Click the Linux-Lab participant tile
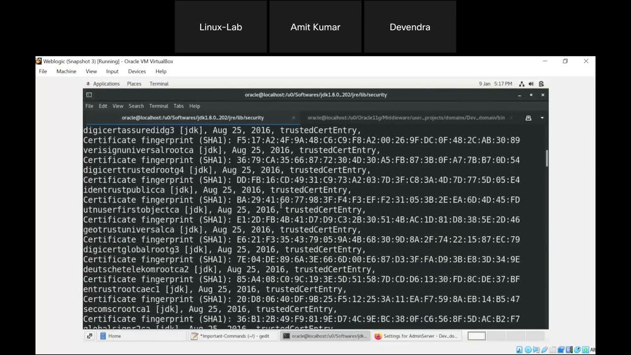The height and width of the screenshot is (355, 631). tap(221, 27)
